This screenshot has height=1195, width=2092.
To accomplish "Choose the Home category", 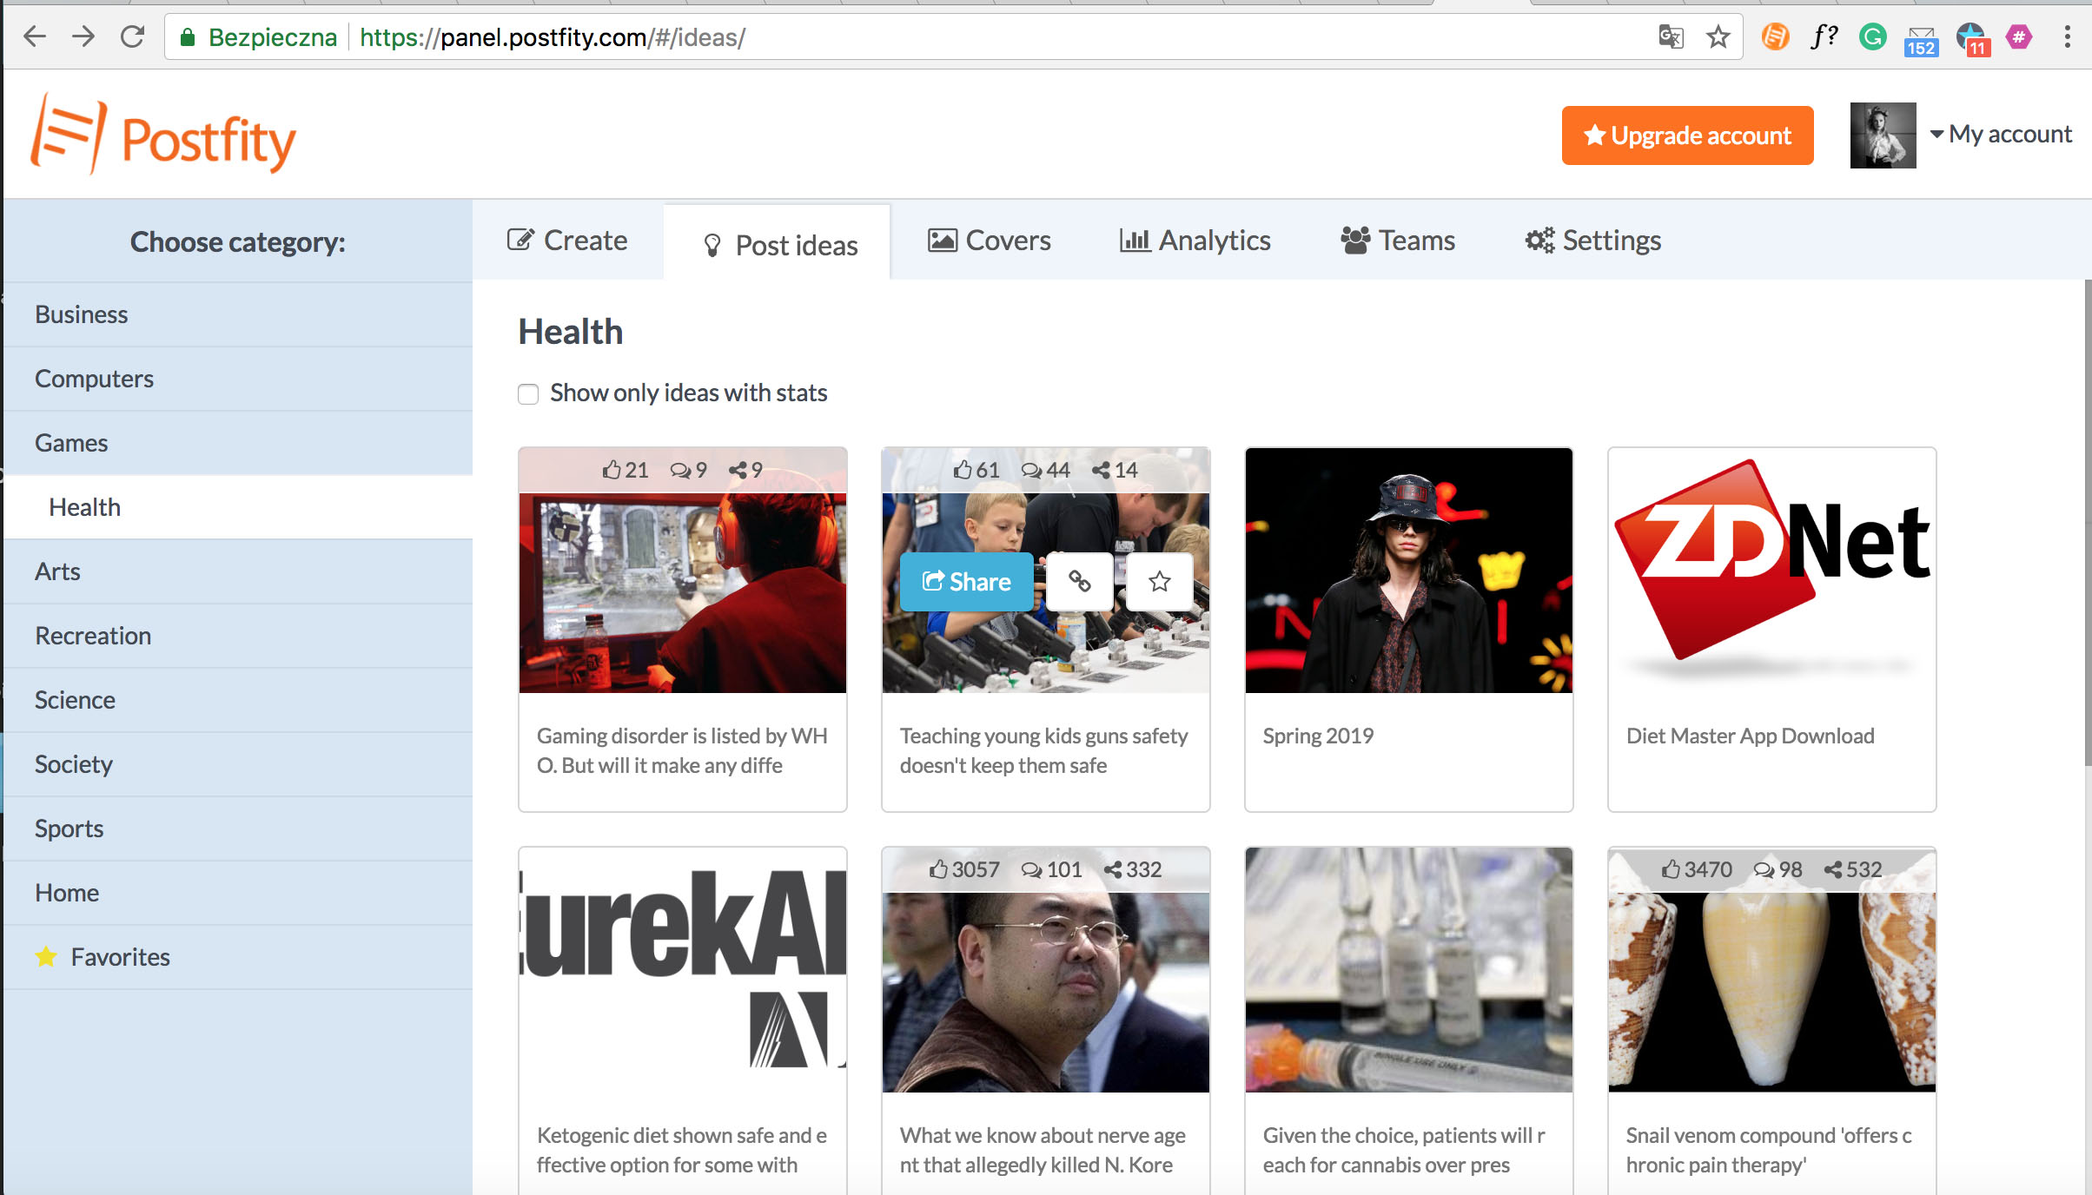I will 238,893.
